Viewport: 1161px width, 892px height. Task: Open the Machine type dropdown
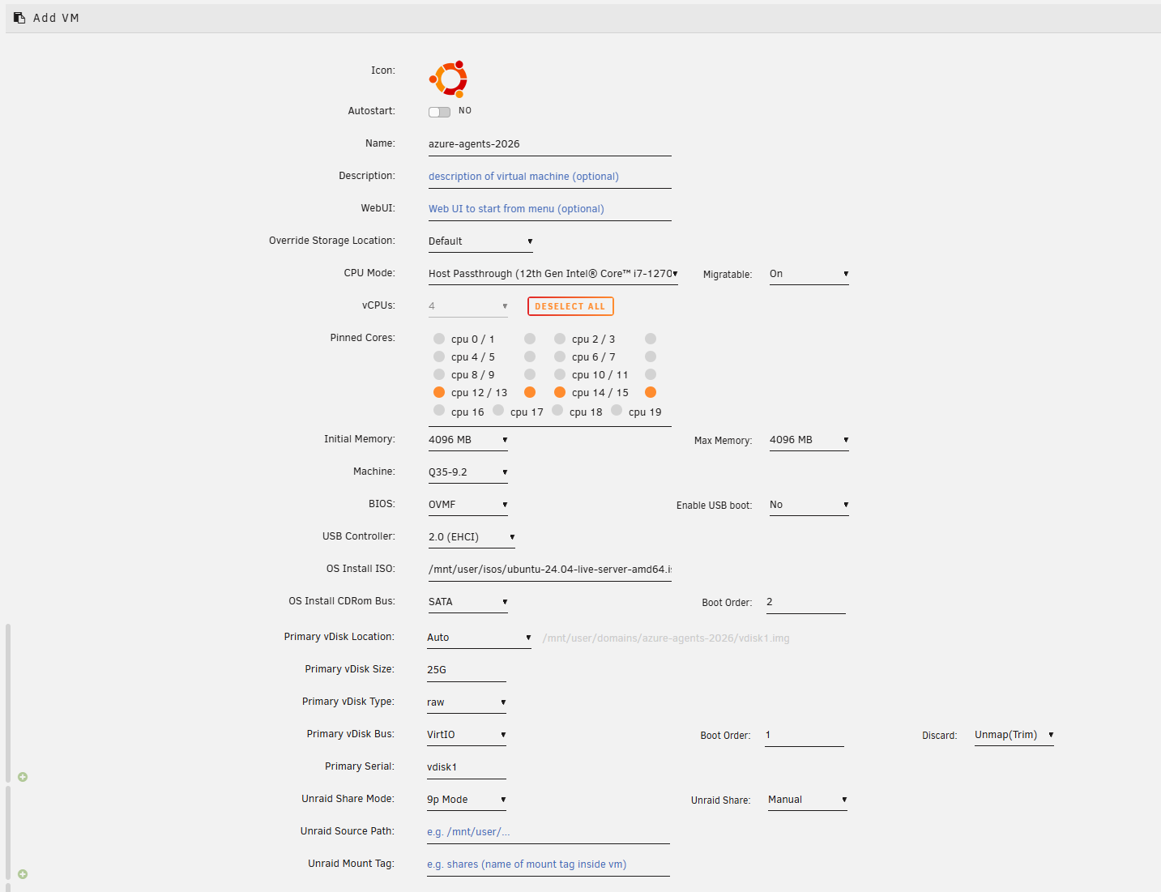click(467, 472)
